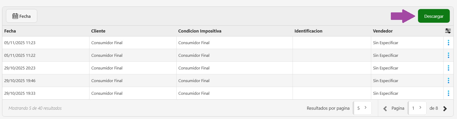Sort by Cliente column header
Image resolution: width=457 pixels, height=119 pixels.
[98, 31]
